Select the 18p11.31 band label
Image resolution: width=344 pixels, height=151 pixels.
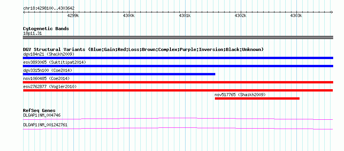tap(32, 34)
